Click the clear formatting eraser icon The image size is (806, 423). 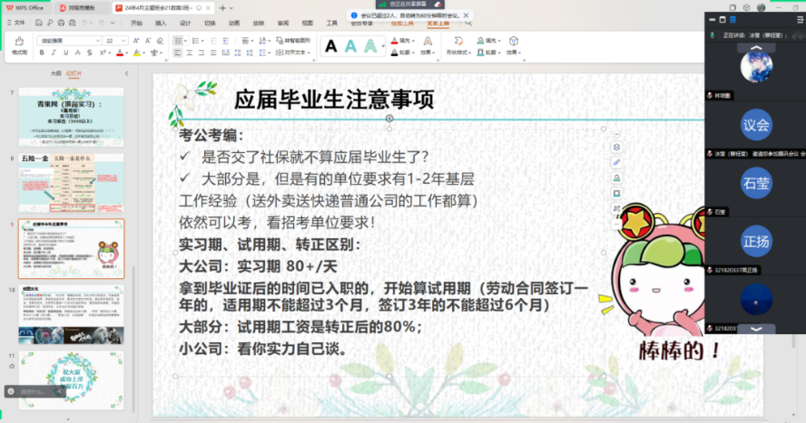[162, 41]
